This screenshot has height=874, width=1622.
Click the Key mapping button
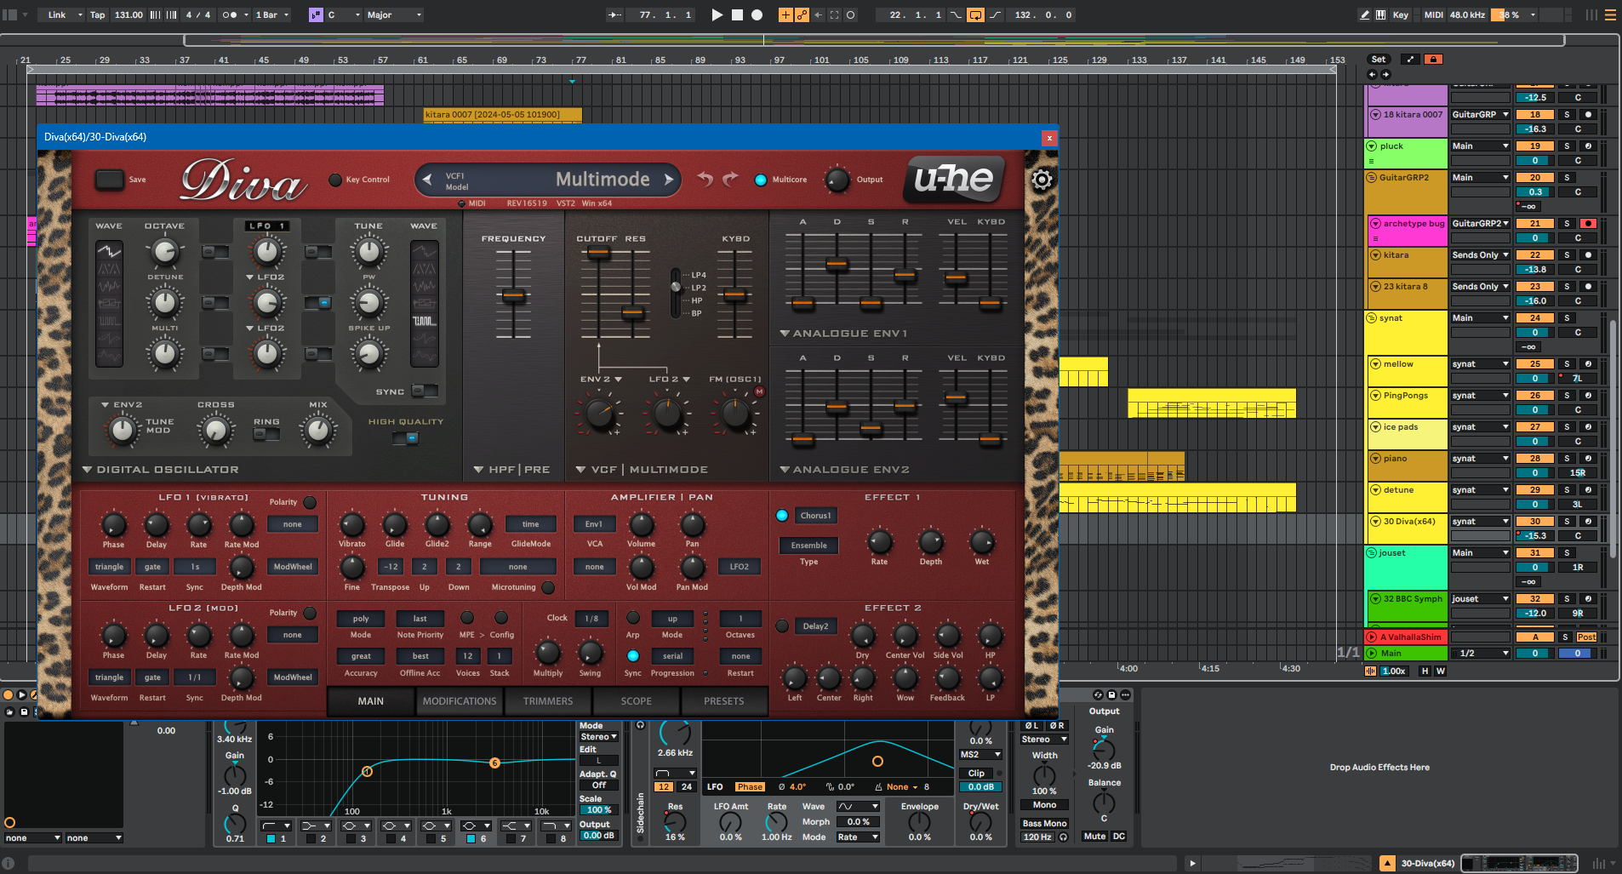pyautogui.click(x=1401, y=14)
